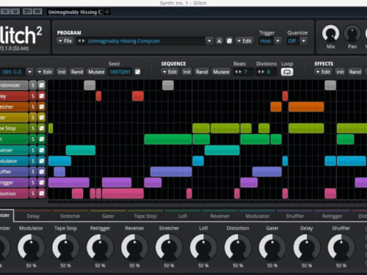Open the Effects Edit menu
This screenshot has height=275, width=367.
323,72
